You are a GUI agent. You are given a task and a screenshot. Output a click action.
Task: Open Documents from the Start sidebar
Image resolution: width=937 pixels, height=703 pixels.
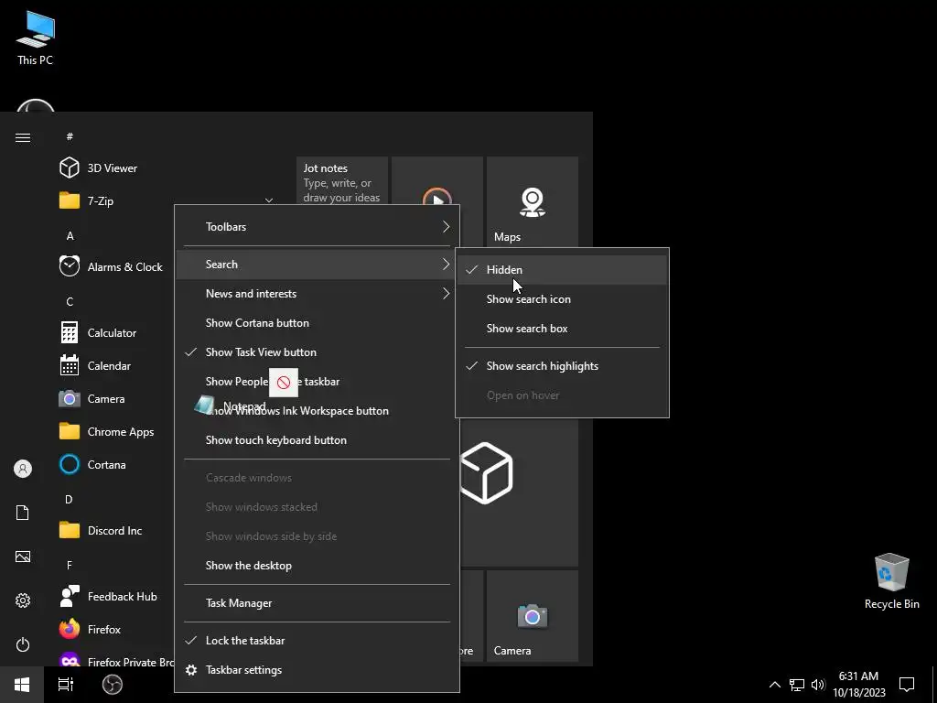click(23, 513)
